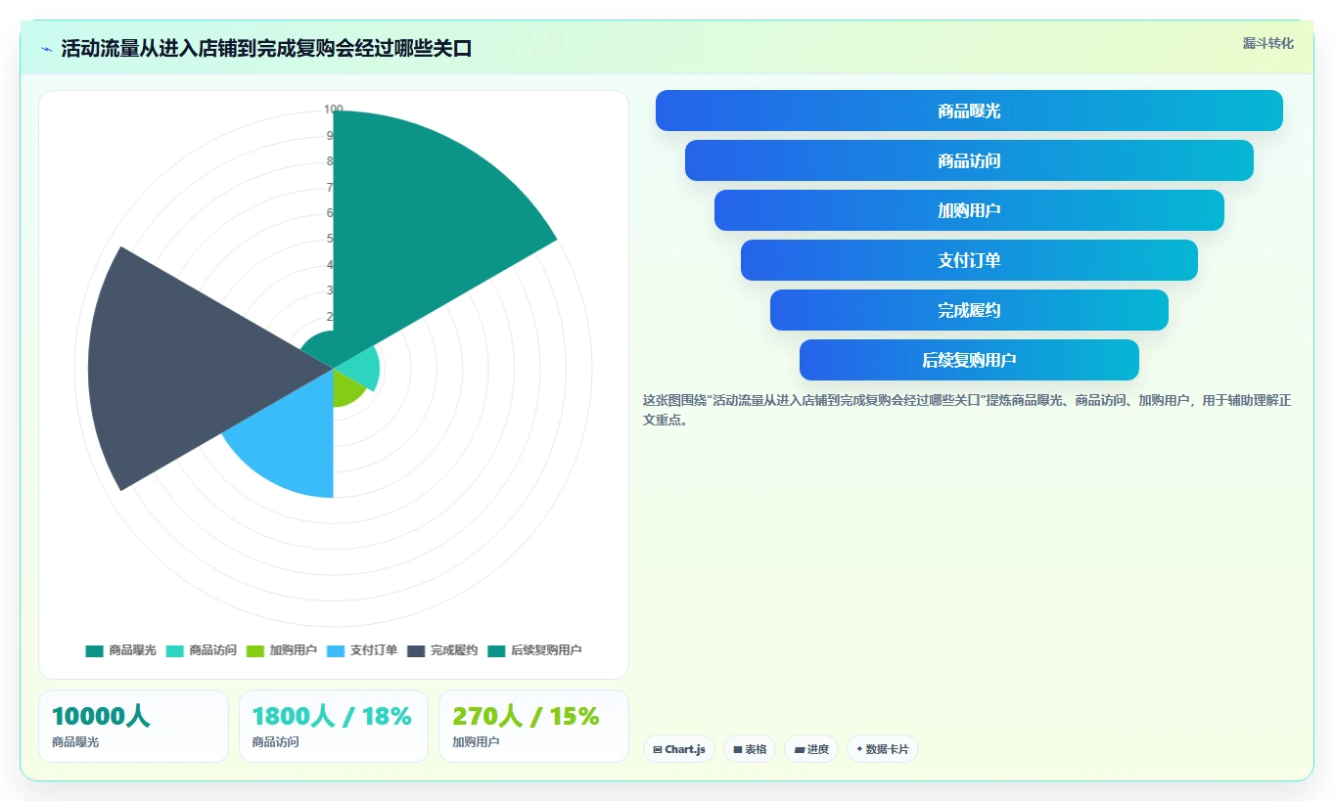Viewport: 1334px width, 801px height.
Task: Open the 270人 / 15% stat card
Action: 533,726
